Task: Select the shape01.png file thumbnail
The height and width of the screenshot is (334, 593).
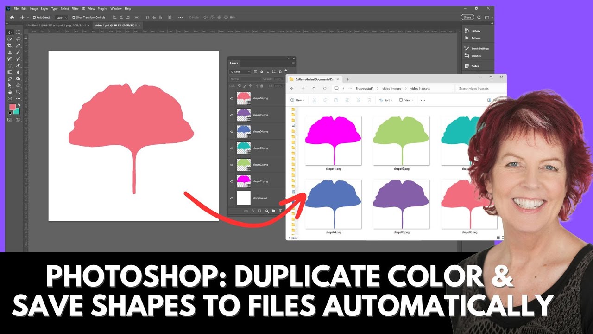Action: click(x=334, y=141)
